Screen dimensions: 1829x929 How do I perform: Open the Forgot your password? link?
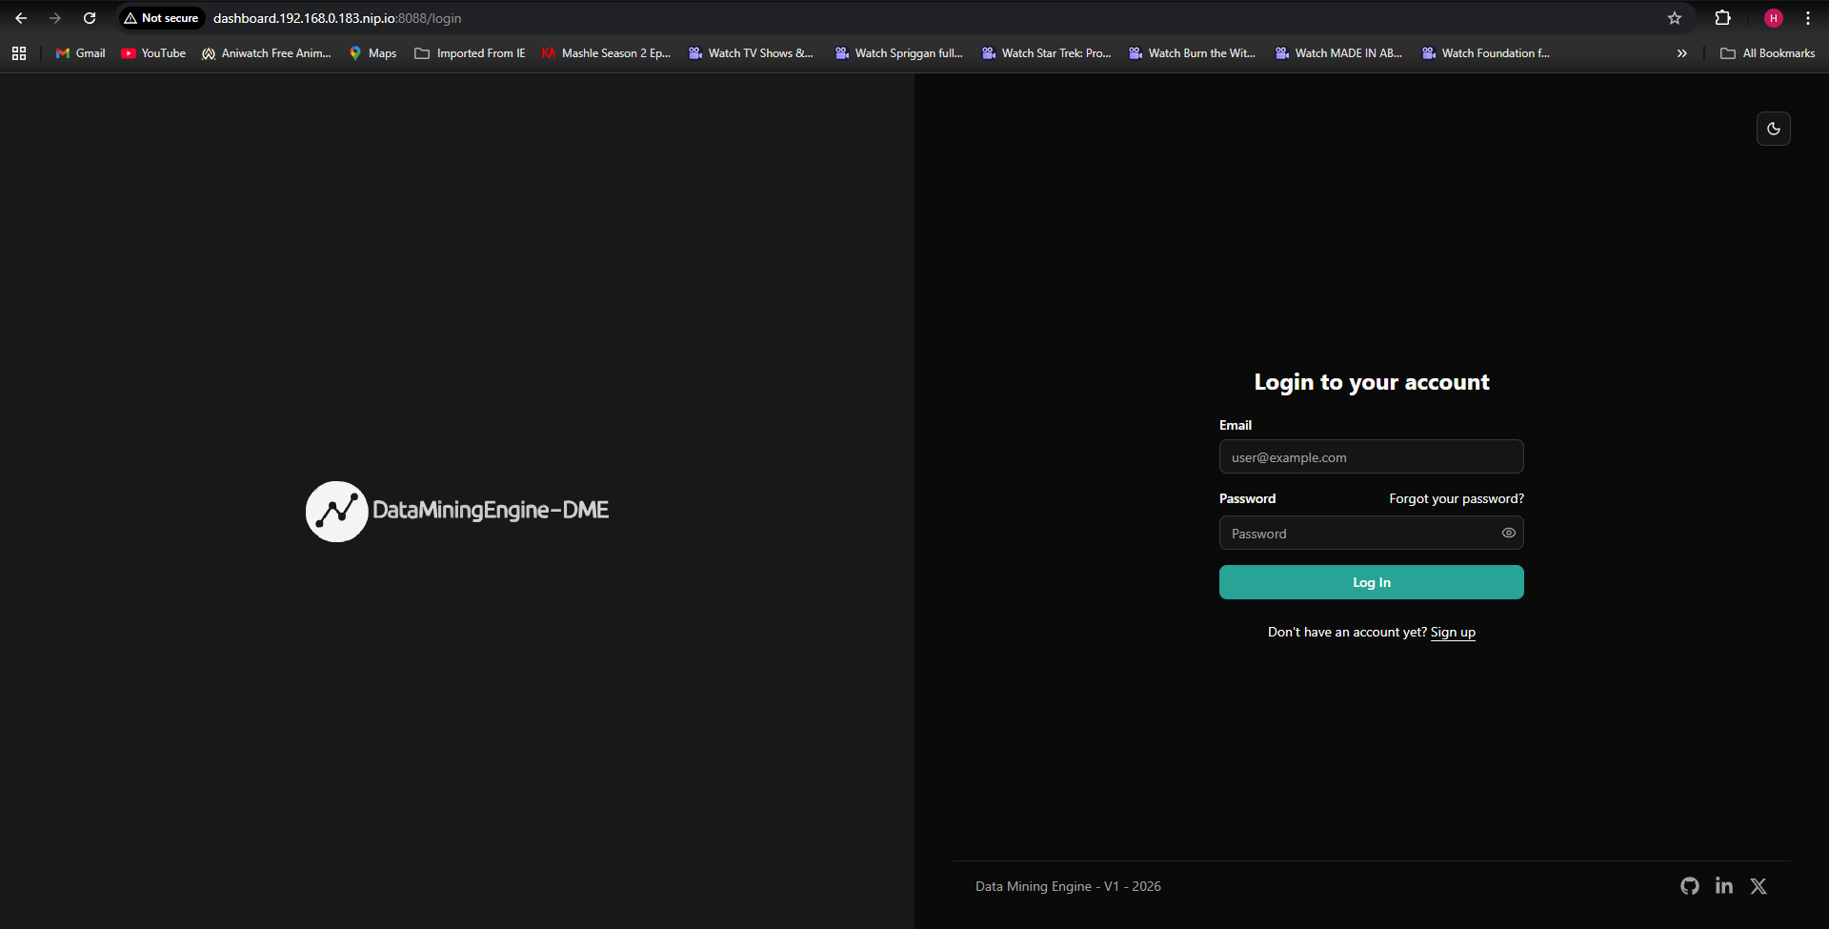[1456, 498]
